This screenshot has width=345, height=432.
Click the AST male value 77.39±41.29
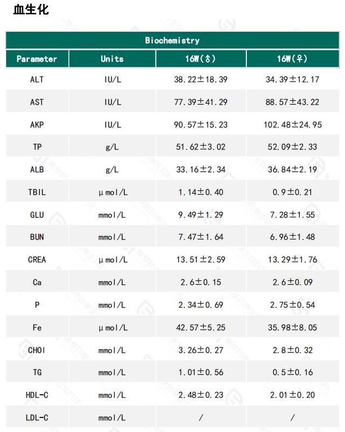201,102
